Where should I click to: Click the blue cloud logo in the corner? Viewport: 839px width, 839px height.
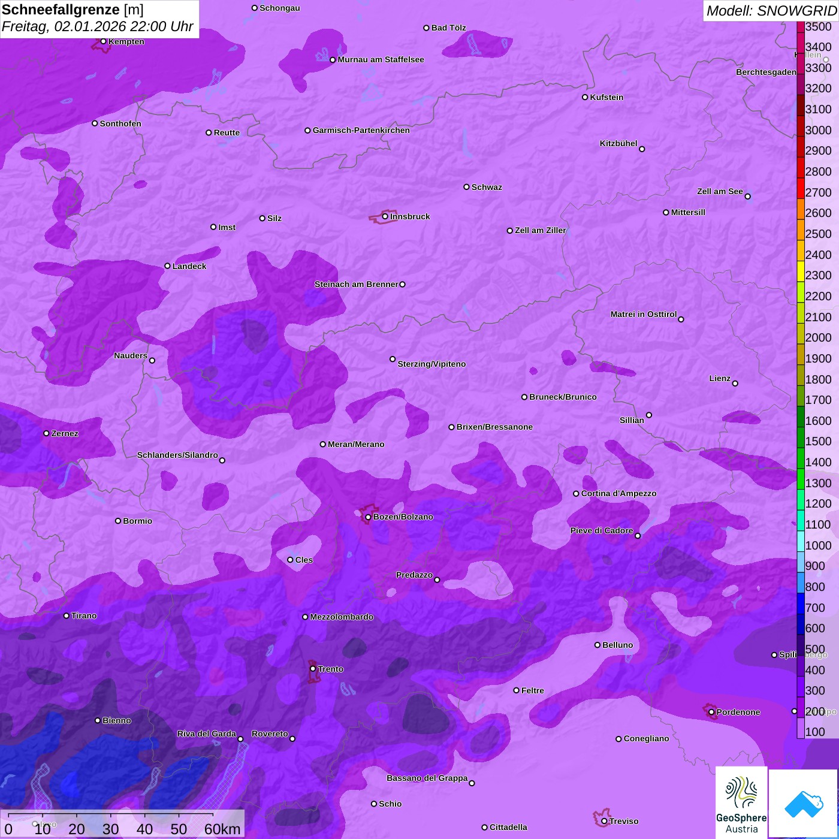(804, 804)
